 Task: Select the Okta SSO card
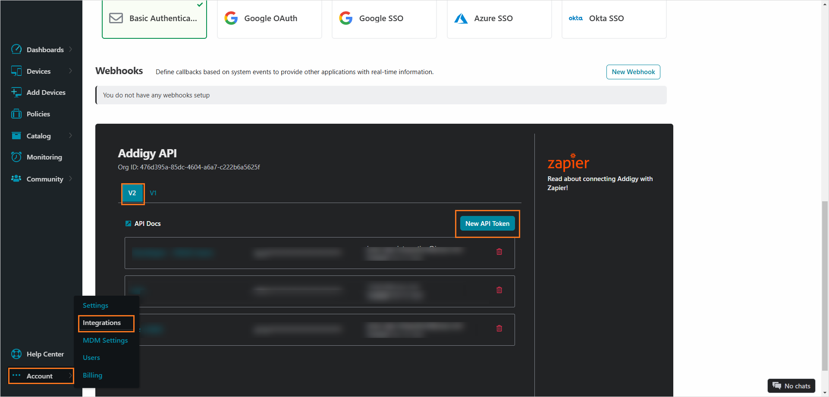click(x=614, y=19)
